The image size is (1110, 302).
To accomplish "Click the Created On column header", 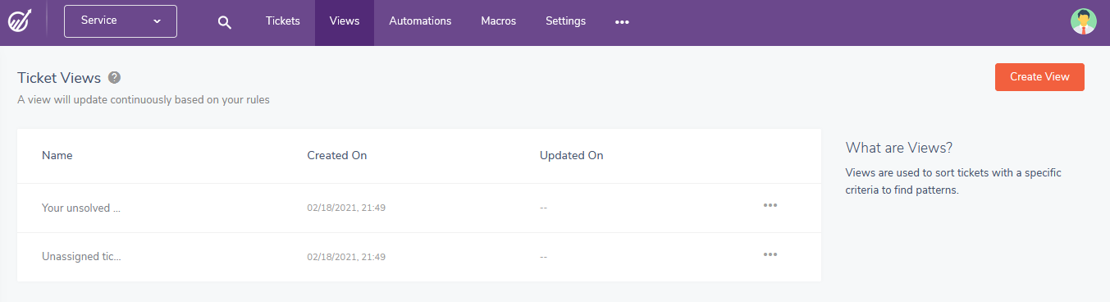I will click(x=337, y=155).
